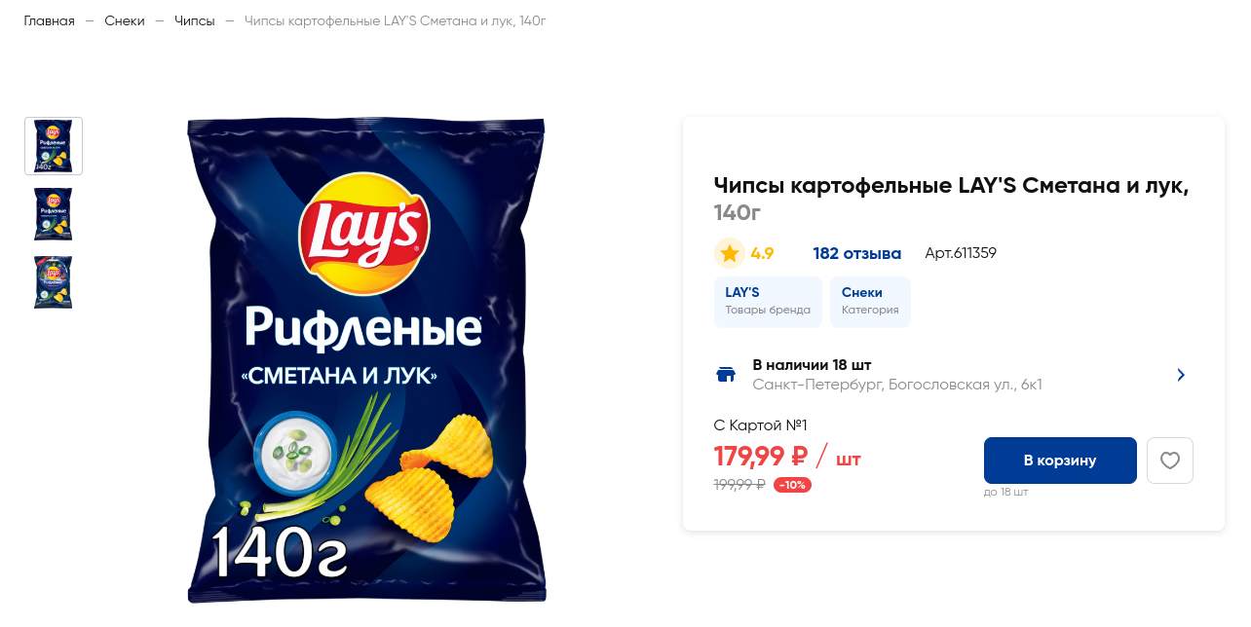
Task: Go to the Главная breadcrumb
Action: (x=50, y=20)
